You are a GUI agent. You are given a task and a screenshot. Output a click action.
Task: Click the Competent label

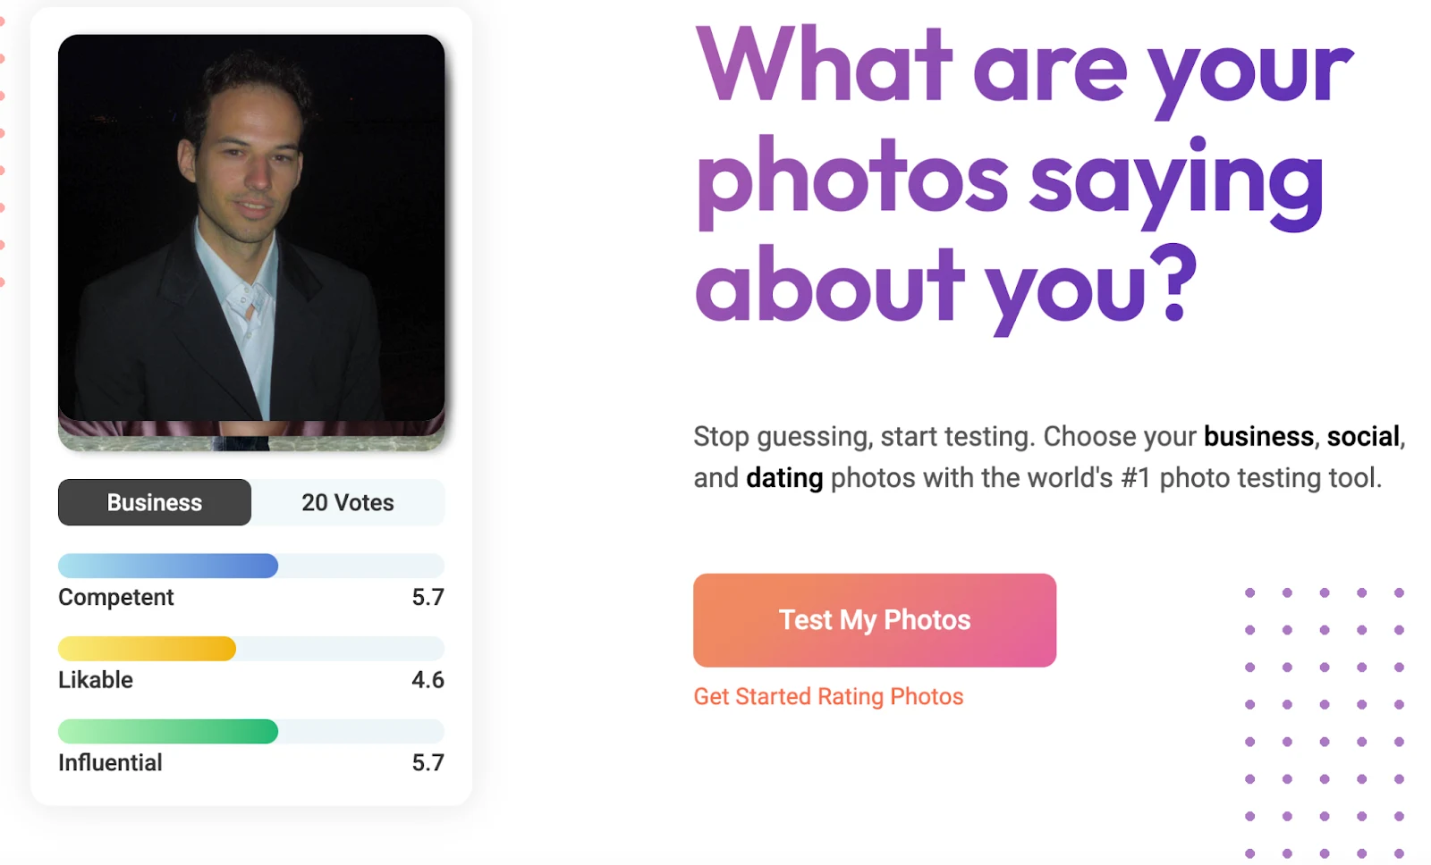click(116, 597)
